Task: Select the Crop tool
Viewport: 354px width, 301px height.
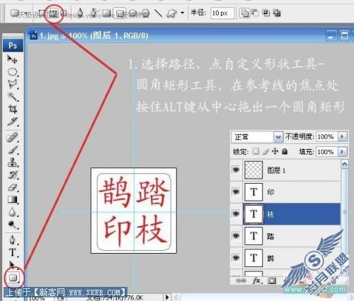Action: click(13, 109)
